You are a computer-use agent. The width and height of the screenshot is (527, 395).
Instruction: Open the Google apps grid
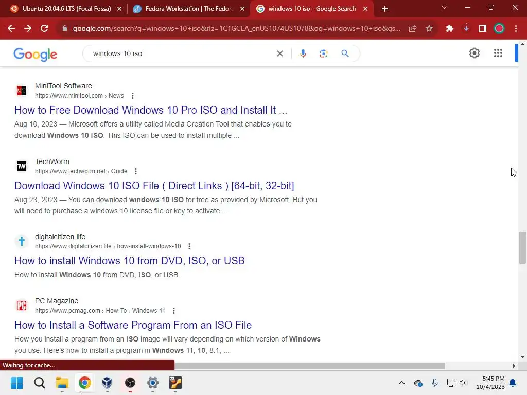point(498,53)
